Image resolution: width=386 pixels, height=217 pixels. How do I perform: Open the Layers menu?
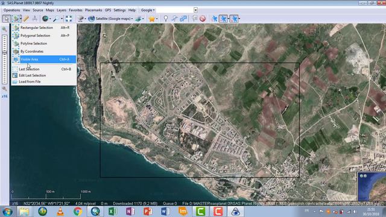tap(62, 10)
